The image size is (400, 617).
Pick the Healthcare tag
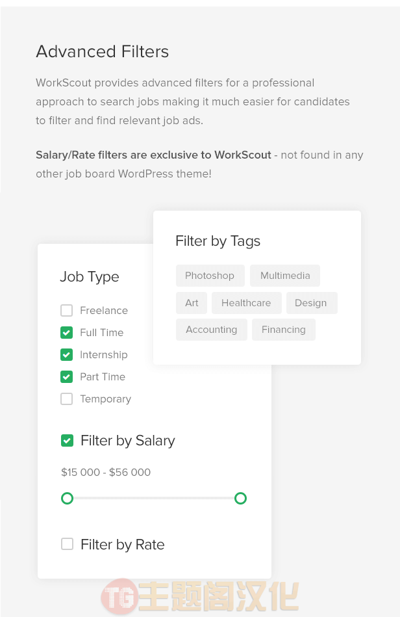click(246, 302)
